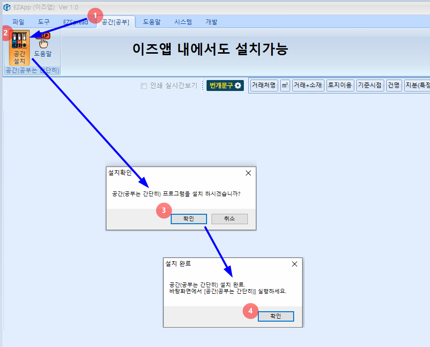Click the ㎡ symbol button

click(285, 86)
